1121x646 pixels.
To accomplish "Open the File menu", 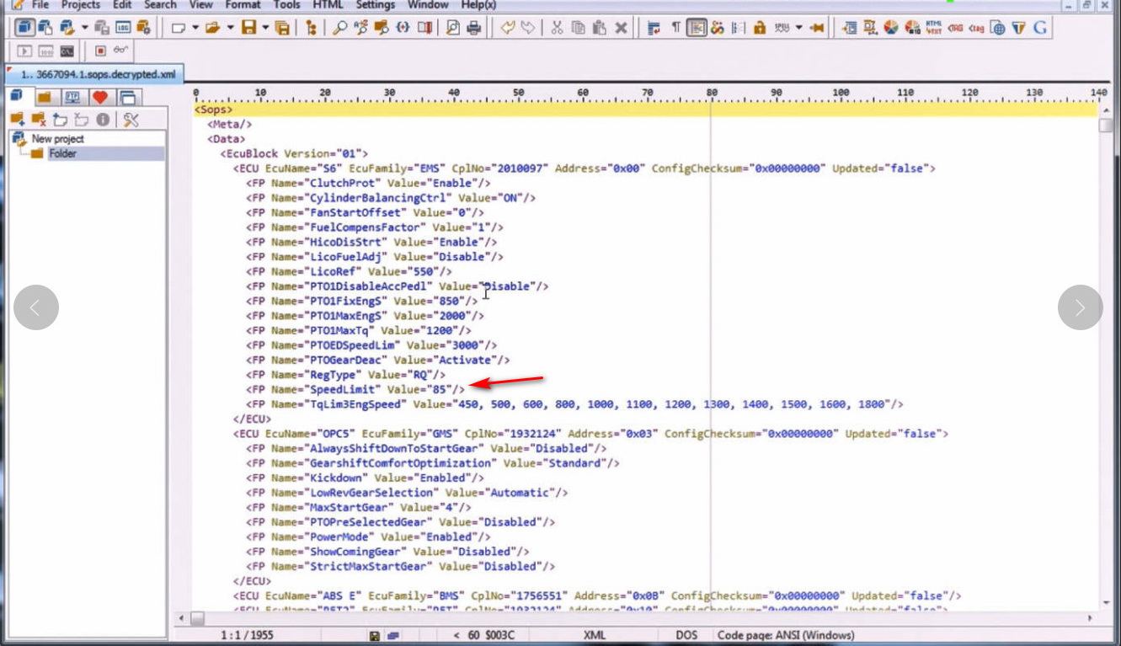I will 40,4.
